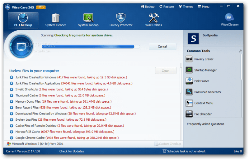The width and height of the screenshot is (249, 160).
Task: Click info icon beside System Log Files
Action: click(12, 120)
